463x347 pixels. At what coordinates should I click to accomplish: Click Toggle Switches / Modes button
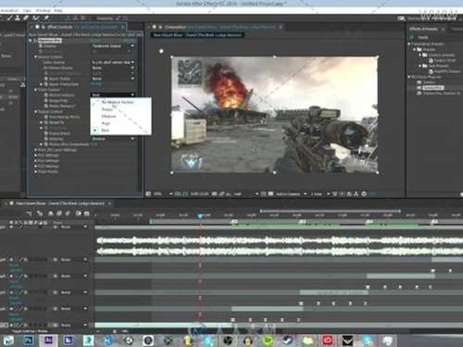point(30,331)
